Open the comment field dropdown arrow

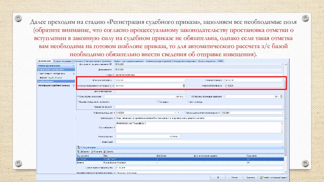282,142
